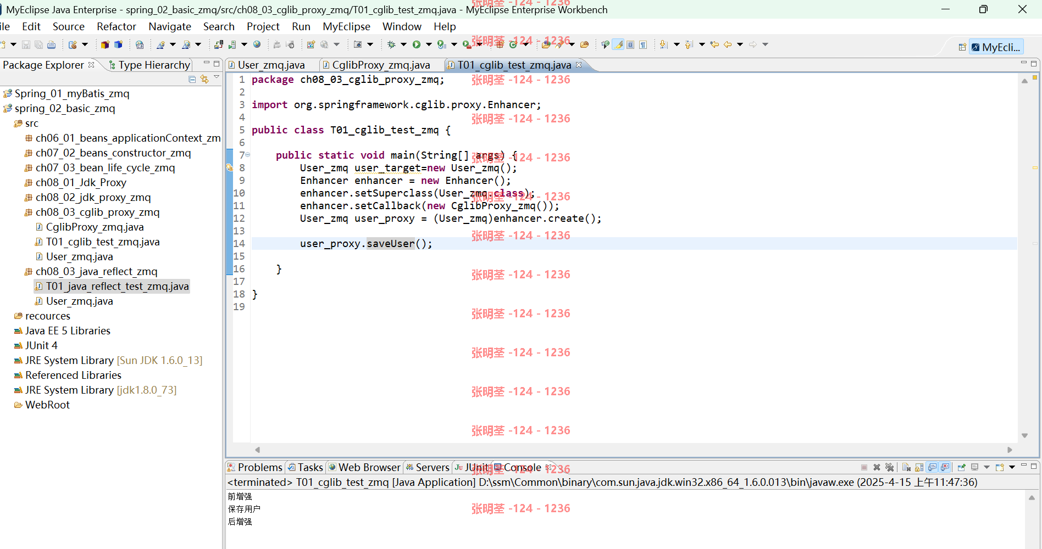This screenshot has height=549, width=1042.
Task: Click the camera capture icon in toolbar
Action: pos(358,44)
